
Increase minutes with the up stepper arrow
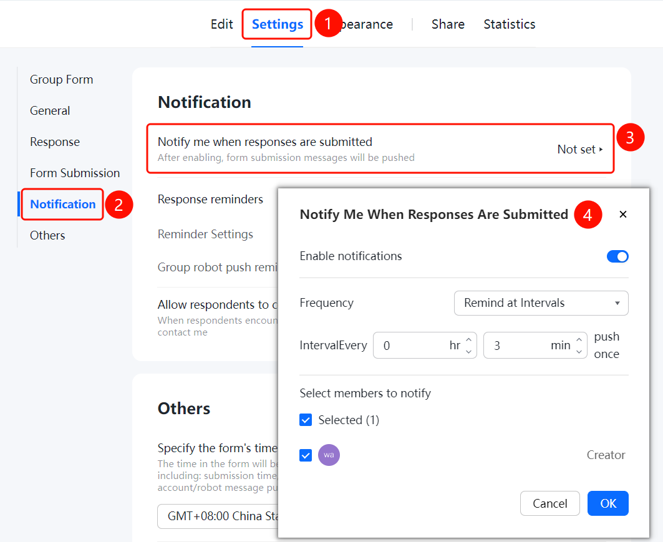pos(579,339)
